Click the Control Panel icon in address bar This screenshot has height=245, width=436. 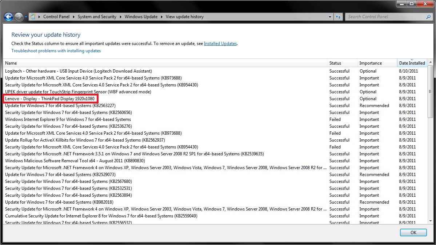[33, 17]
